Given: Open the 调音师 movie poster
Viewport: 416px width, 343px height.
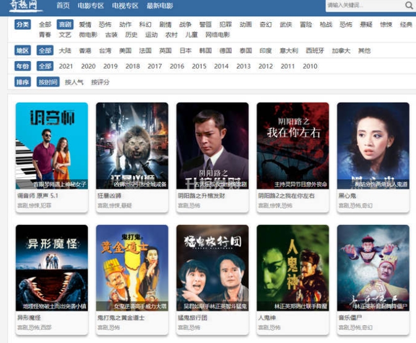Looking at the screenshot, I should 52,146.
